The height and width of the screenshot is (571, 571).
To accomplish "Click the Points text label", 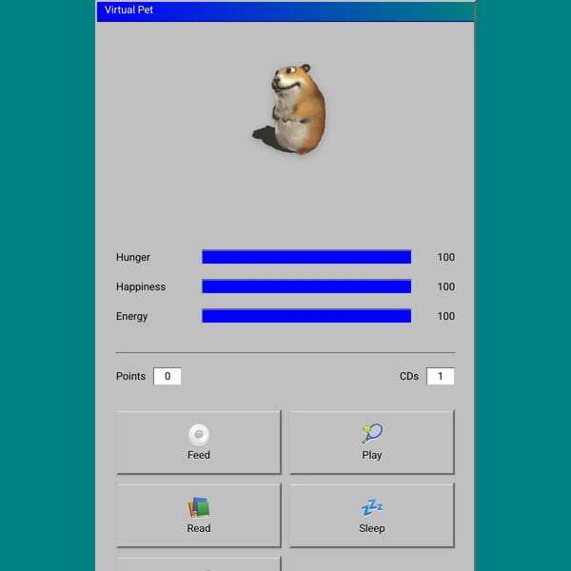I will click(130, 376).
